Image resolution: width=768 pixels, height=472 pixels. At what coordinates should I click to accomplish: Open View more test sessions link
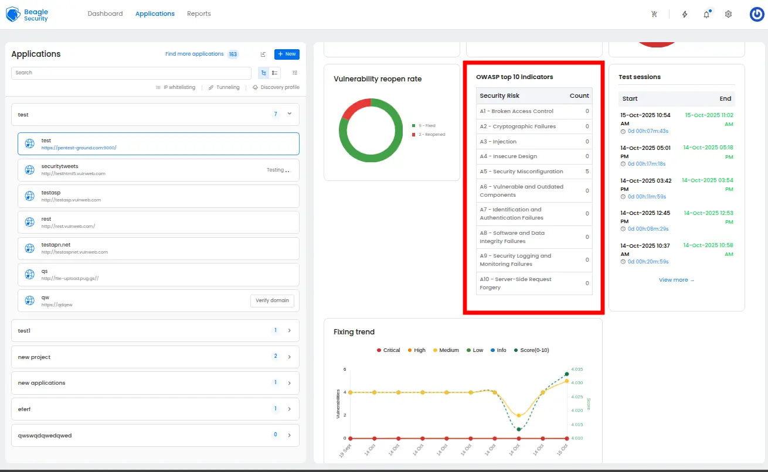click(677, 280)
